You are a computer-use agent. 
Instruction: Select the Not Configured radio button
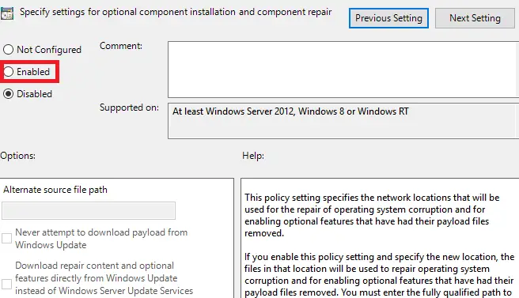8,50
